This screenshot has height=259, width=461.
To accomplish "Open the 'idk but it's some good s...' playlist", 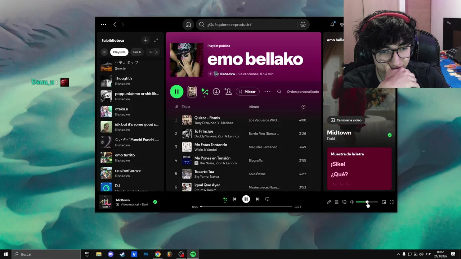I will click(x=130, y=127).
